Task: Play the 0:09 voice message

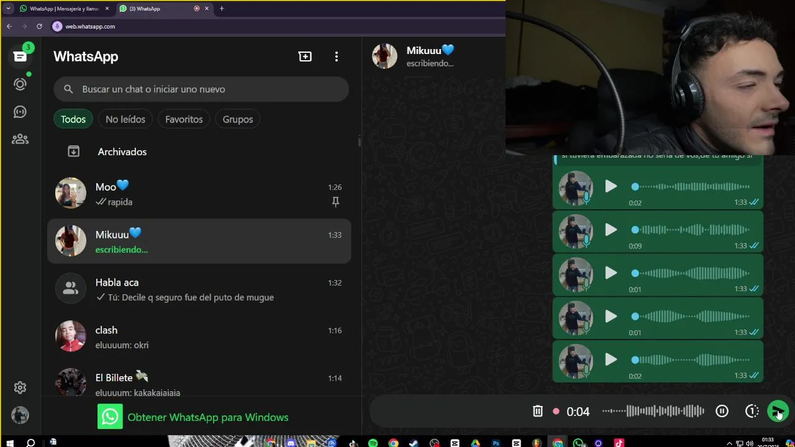Action: pyautogui.click(x=611, y=230)
